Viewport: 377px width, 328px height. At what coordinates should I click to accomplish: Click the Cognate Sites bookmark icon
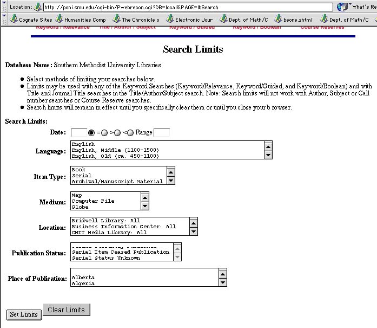point(14,19)
